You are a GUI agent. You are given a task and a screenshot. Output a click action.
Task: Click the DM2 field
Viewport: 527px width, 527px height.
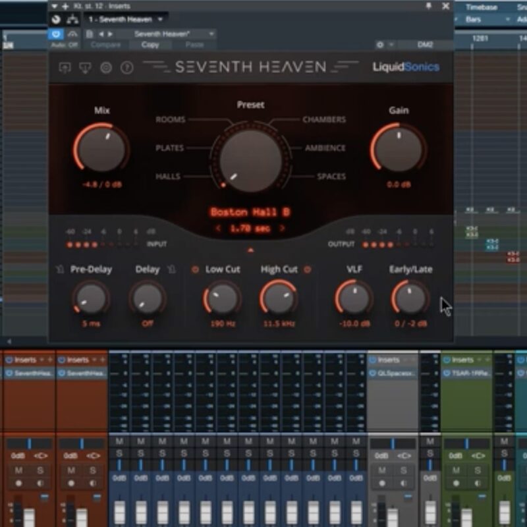pyautogui.click(x=425, y=45)
